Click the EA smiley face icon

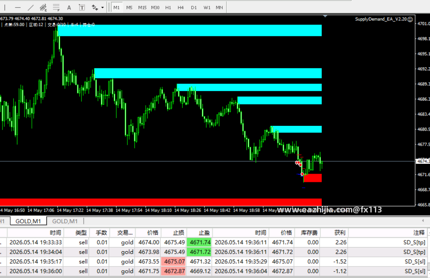[410, 19]
